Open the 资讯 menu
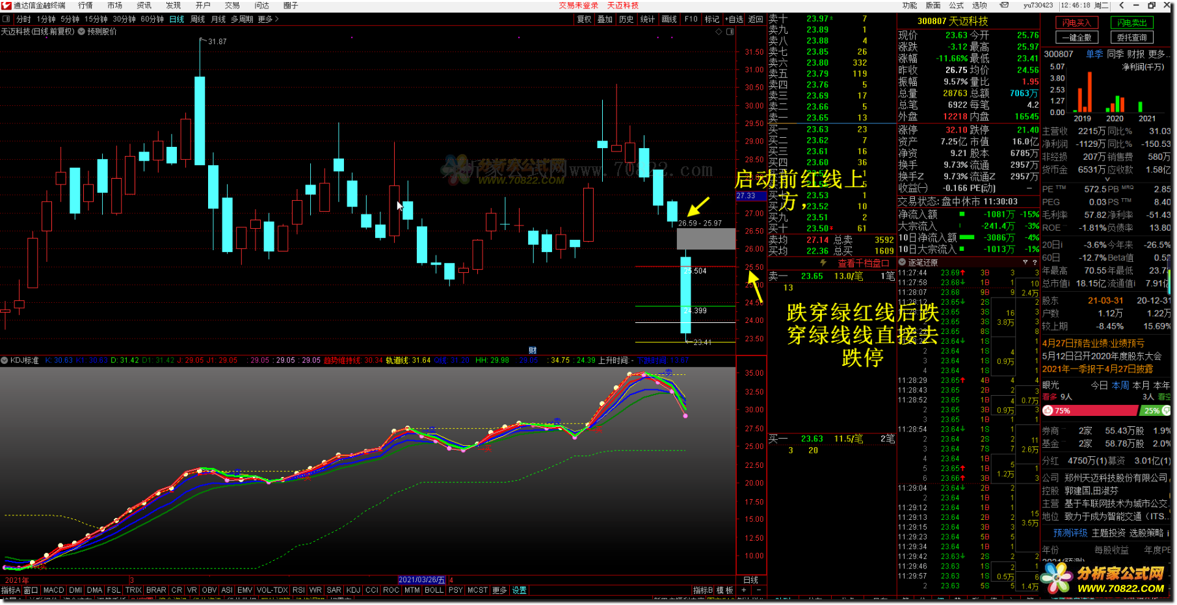This screenshot has width=1177, height=605. coord(144,5)
